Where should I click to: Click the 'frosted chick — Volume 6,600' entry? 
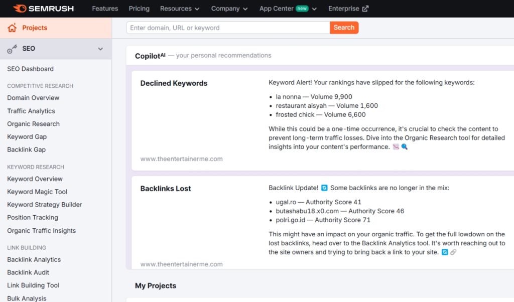321,115
